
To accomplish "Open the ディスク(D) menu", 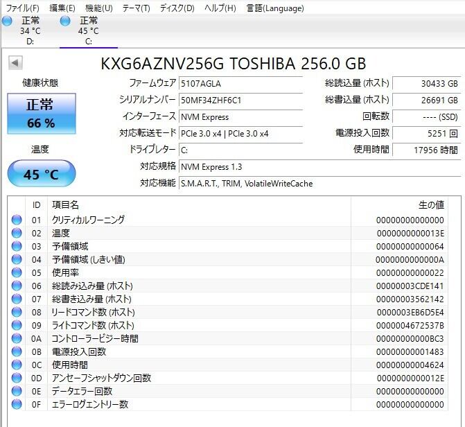I will click(177, 8).
